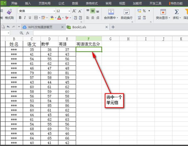The width and height of the screenshot is (188, 146).
Task: Select column F header
Action: [89, 39]
